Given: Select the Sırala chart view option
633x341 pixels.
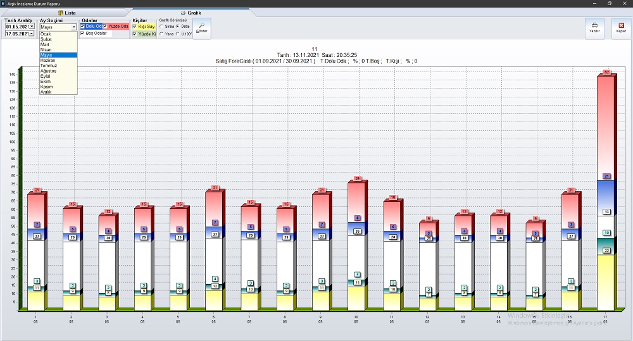Looking at the screenshot, I should pyautogui.click(x=161, y=26).
